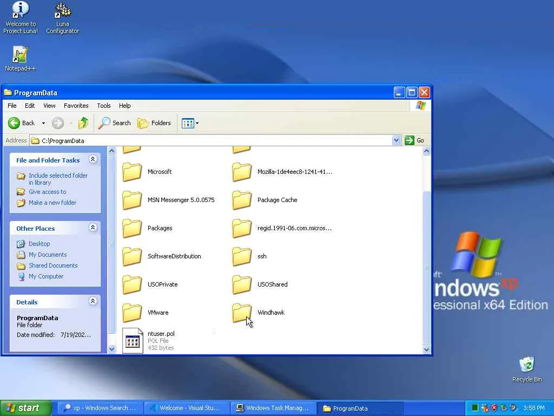Toggle the Folders pane button
Viewport: 554px width, 416px height.
click(x=154, y=123)
